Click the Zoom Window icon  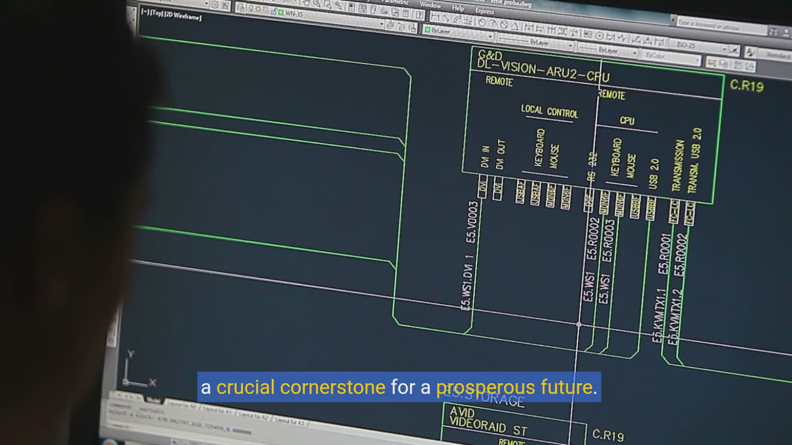(x=328, y=5)
